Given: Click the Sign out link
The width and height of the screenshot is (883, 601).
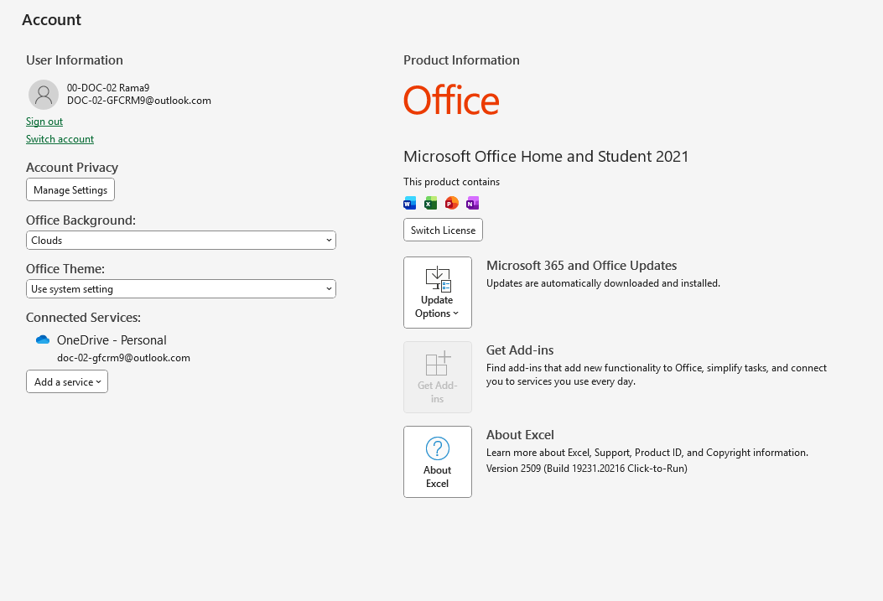Looking at the screenshot, I should 44,122.
